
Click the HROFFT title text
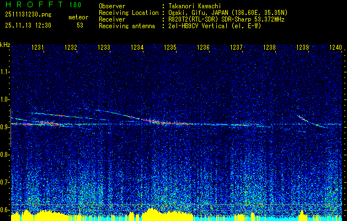coord(34,4)
